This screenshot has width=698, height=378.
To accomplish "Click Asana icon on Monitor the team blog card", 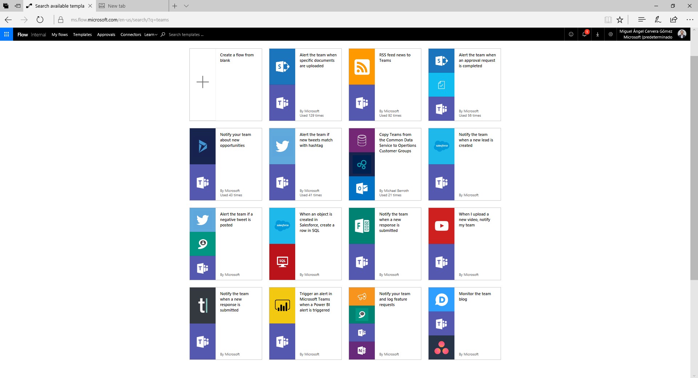I will [x=441, y=347].
